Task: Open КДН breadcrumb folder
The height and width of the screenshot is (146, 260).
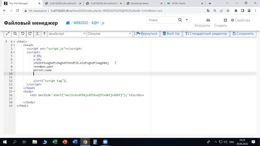Action: click(95, 23)
